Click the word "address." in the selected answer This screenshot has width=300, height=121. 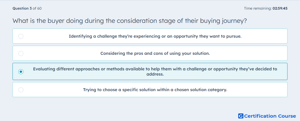pos(155,74)
